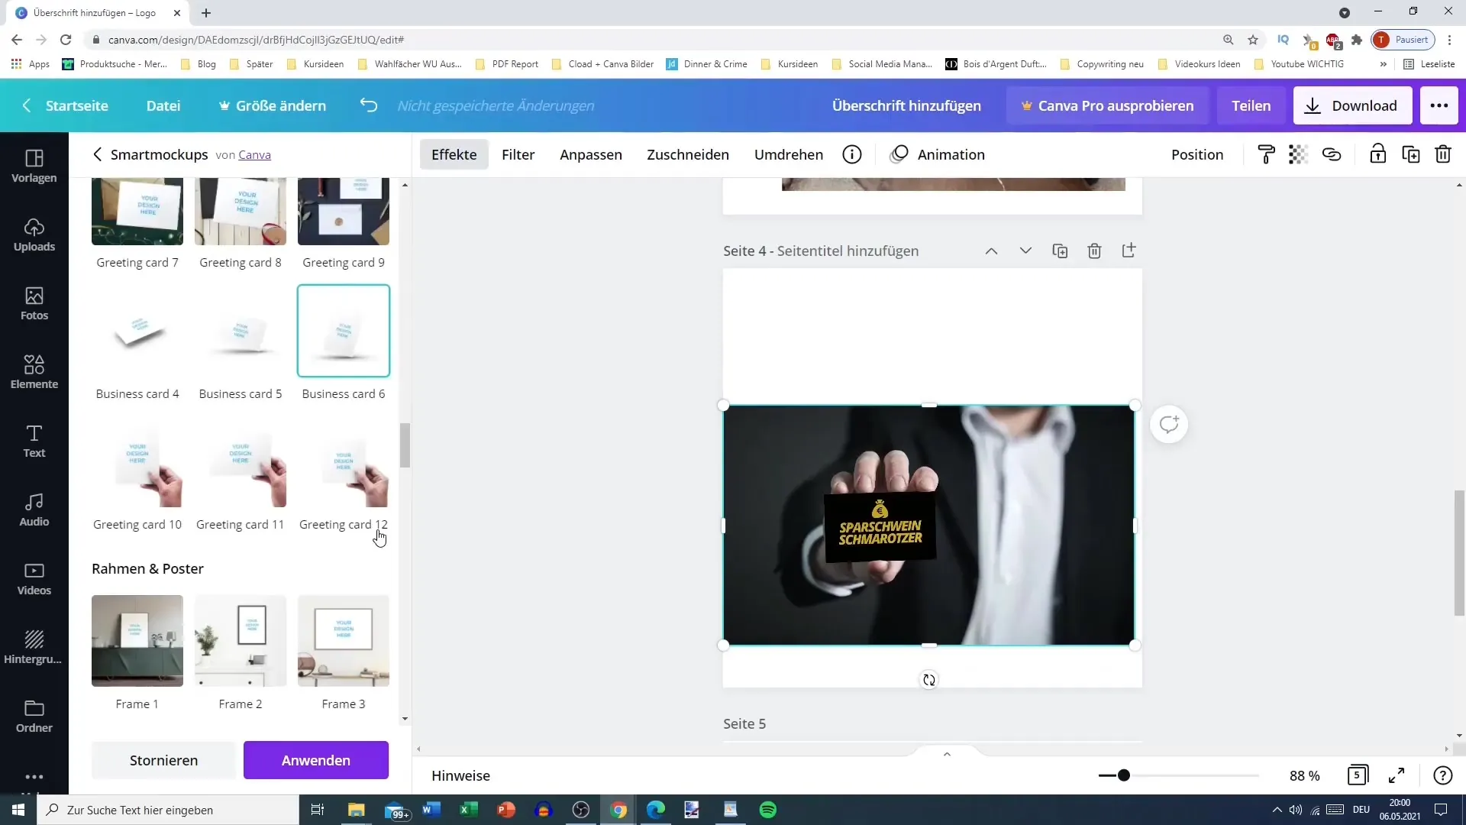Expand Rahmen & Poster section
1466x825 pixels.
(148, 569)
